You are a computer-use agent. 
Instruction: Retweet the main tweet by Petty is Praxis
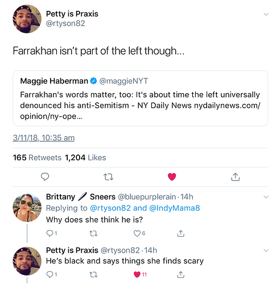pos(109,177)
